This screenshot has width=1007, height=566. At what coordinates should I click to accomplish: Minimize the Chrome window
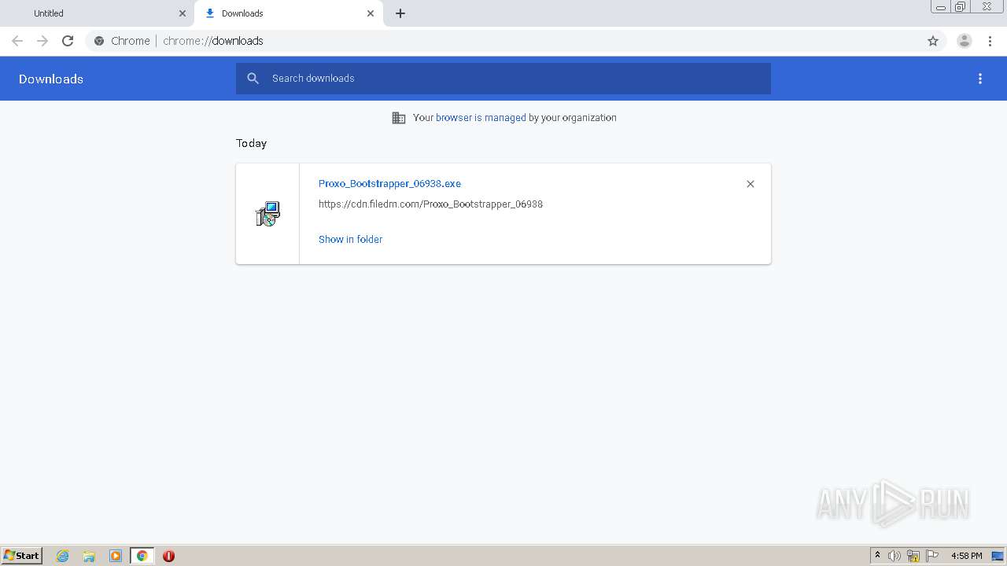pos(941,7)
